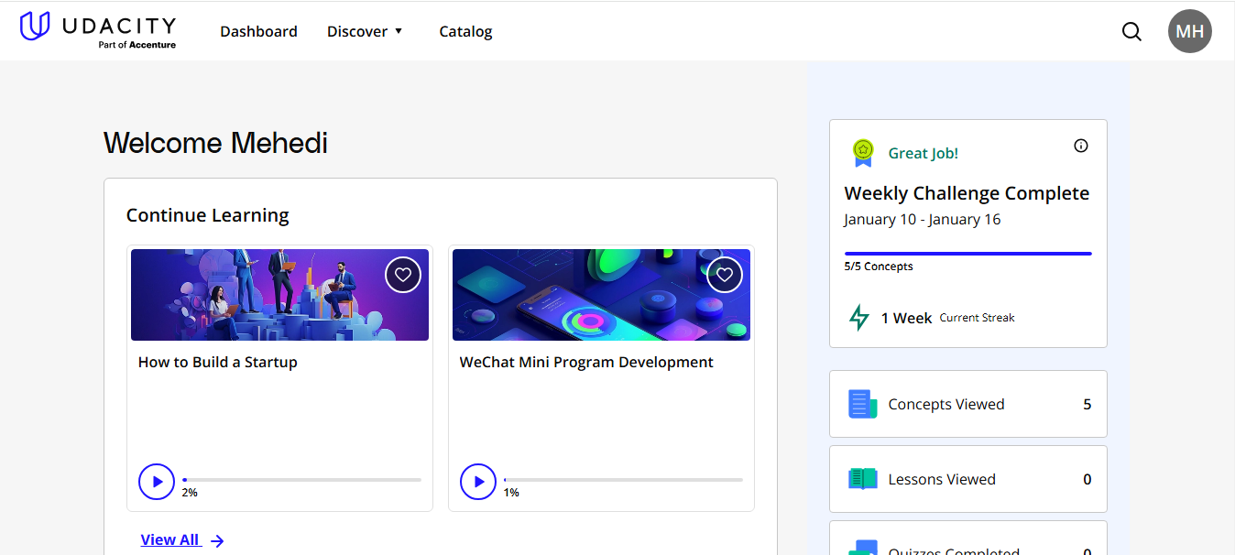
Task: Play How to Build a Startup
Action: (x=157, y=482)
